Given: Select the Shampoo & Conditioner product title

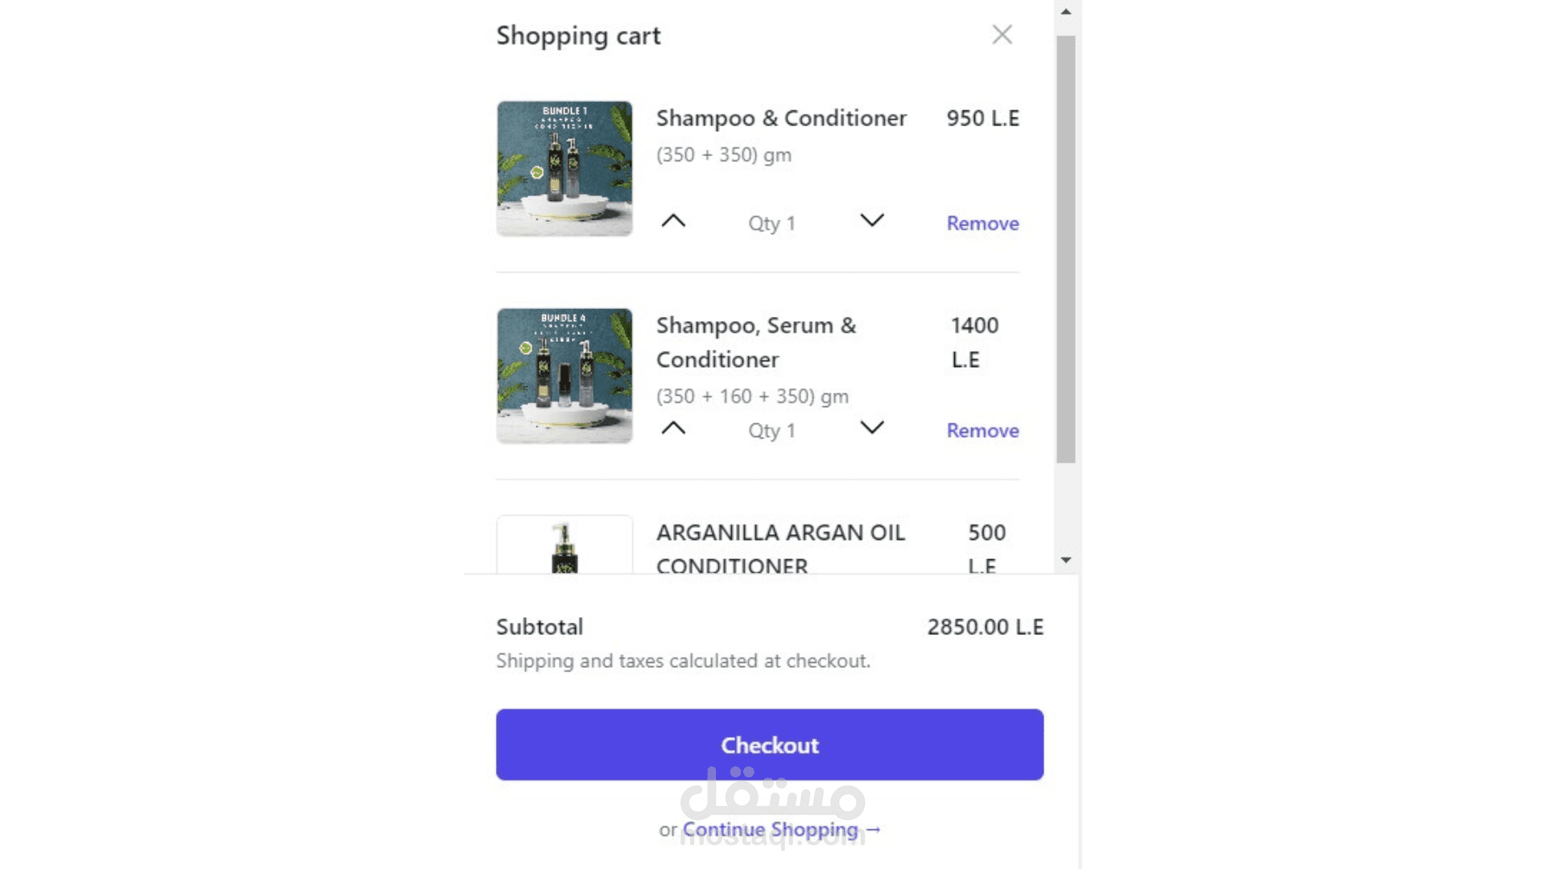Looking at the screenshot, I should [781, 118].
